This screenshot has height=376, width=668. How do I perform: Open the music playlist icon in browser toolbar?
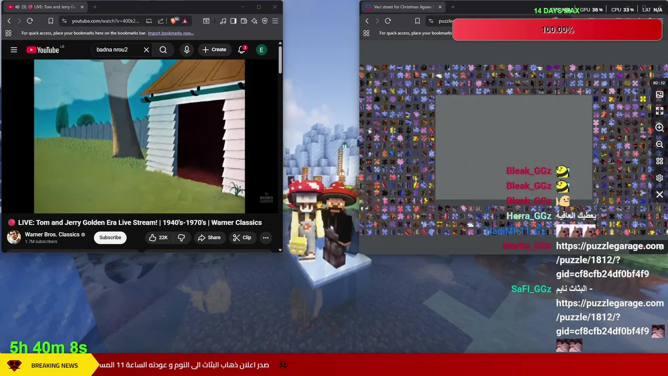[223, 21]
